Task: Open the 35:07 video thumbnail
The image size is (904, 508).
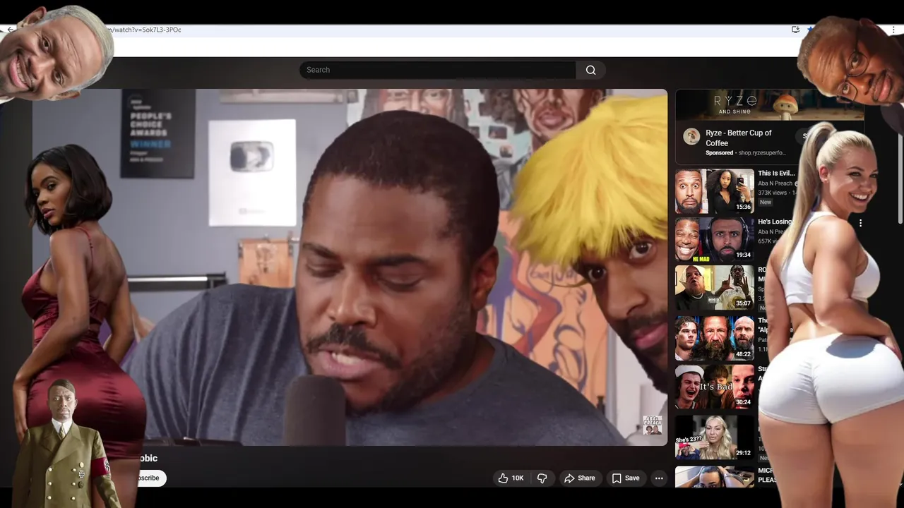Action: point(714,288)
